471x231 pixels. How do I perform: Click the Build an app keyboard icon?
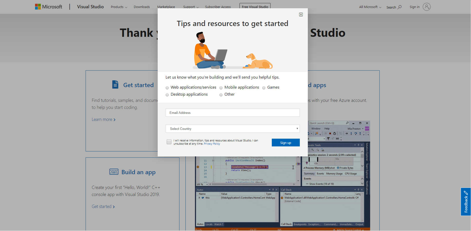[114, 172]
